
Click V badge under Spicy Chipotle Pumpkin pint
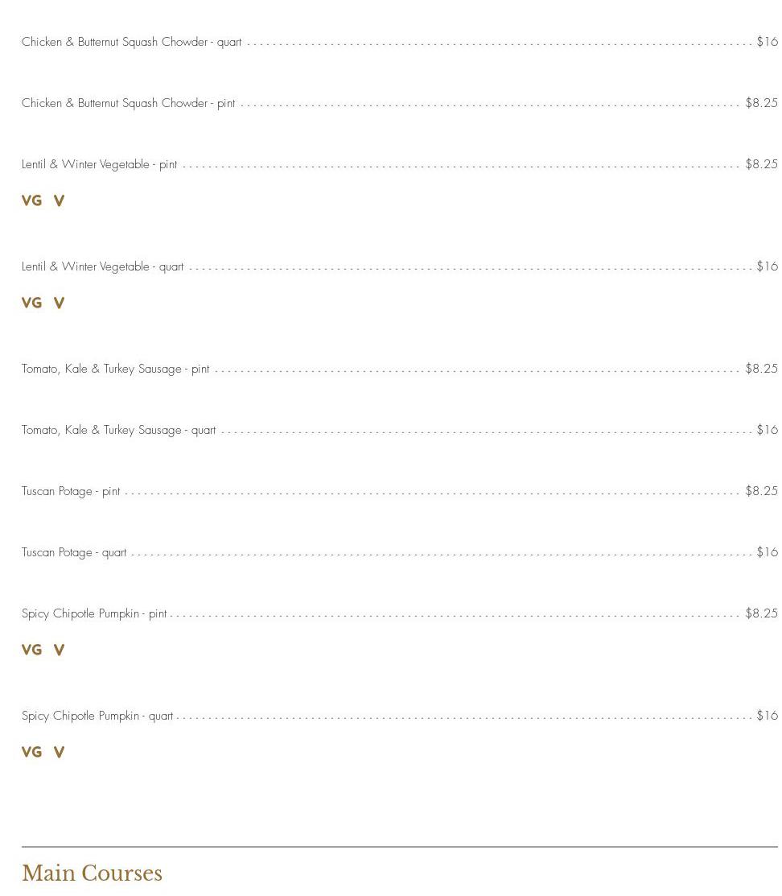[x=59, y=650]
